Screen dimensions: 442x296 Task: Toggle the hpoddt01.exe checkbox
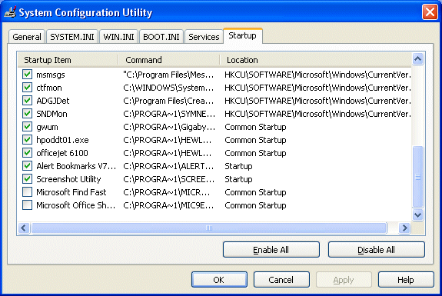[x=28, y=140]
